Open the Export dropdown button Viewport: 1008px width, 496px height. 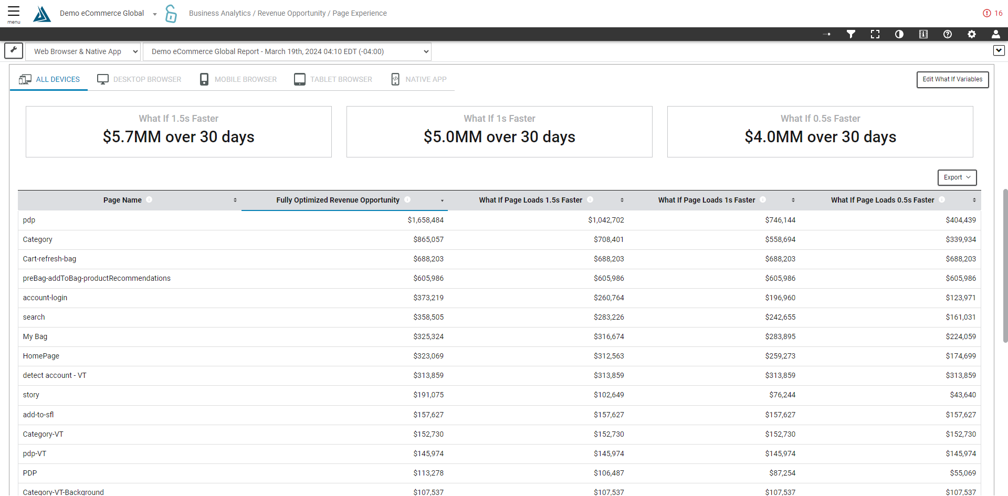pos(957,177)
